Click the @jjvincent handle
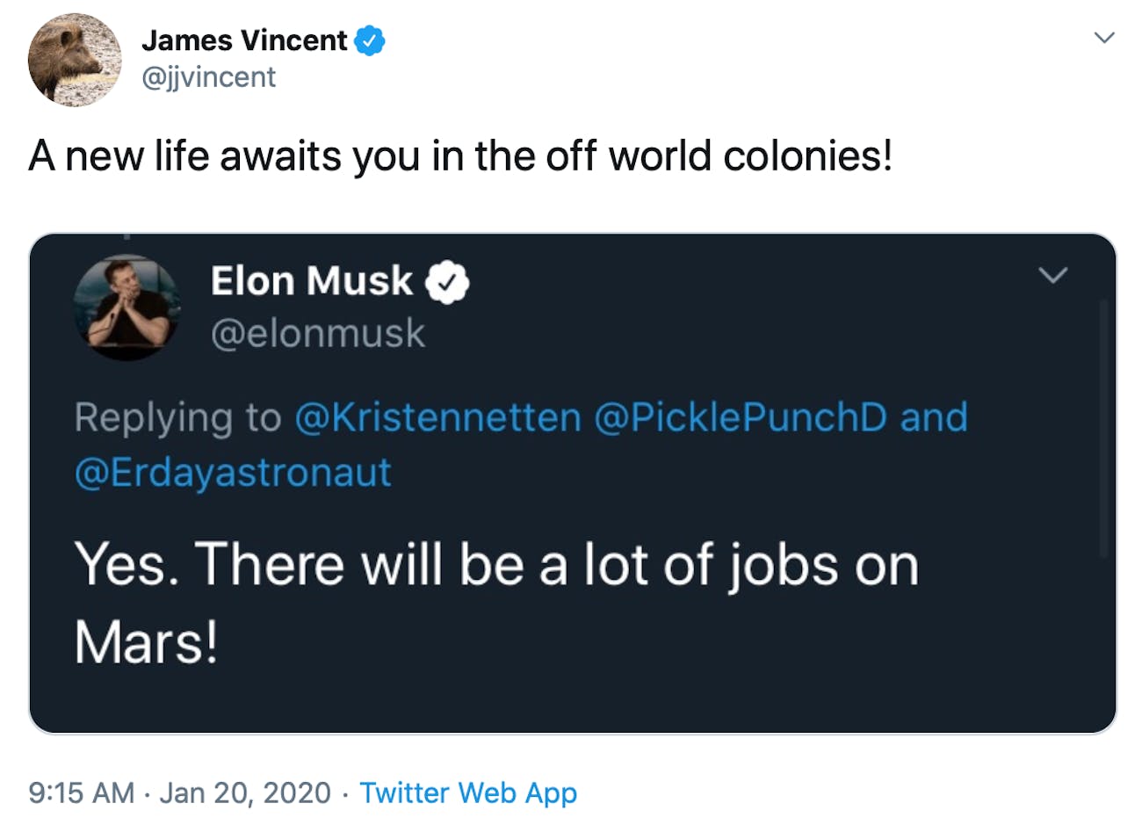1142x825 pixels. [x=211, y=77]
